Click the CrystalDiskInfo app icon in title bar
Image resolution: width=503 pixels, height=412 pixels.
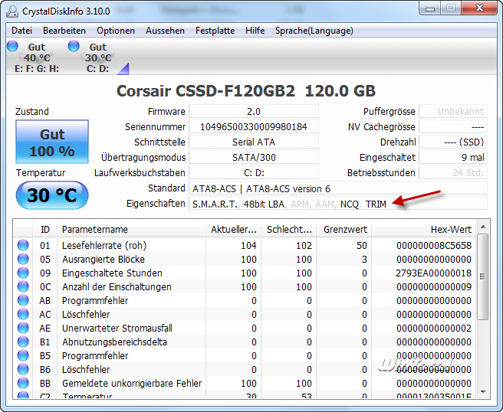tap(12, 11)
